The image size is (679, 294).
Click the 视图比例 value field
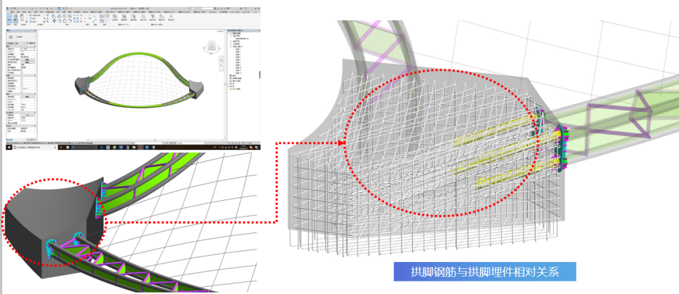pyautogui.click(x=27, y=49)
